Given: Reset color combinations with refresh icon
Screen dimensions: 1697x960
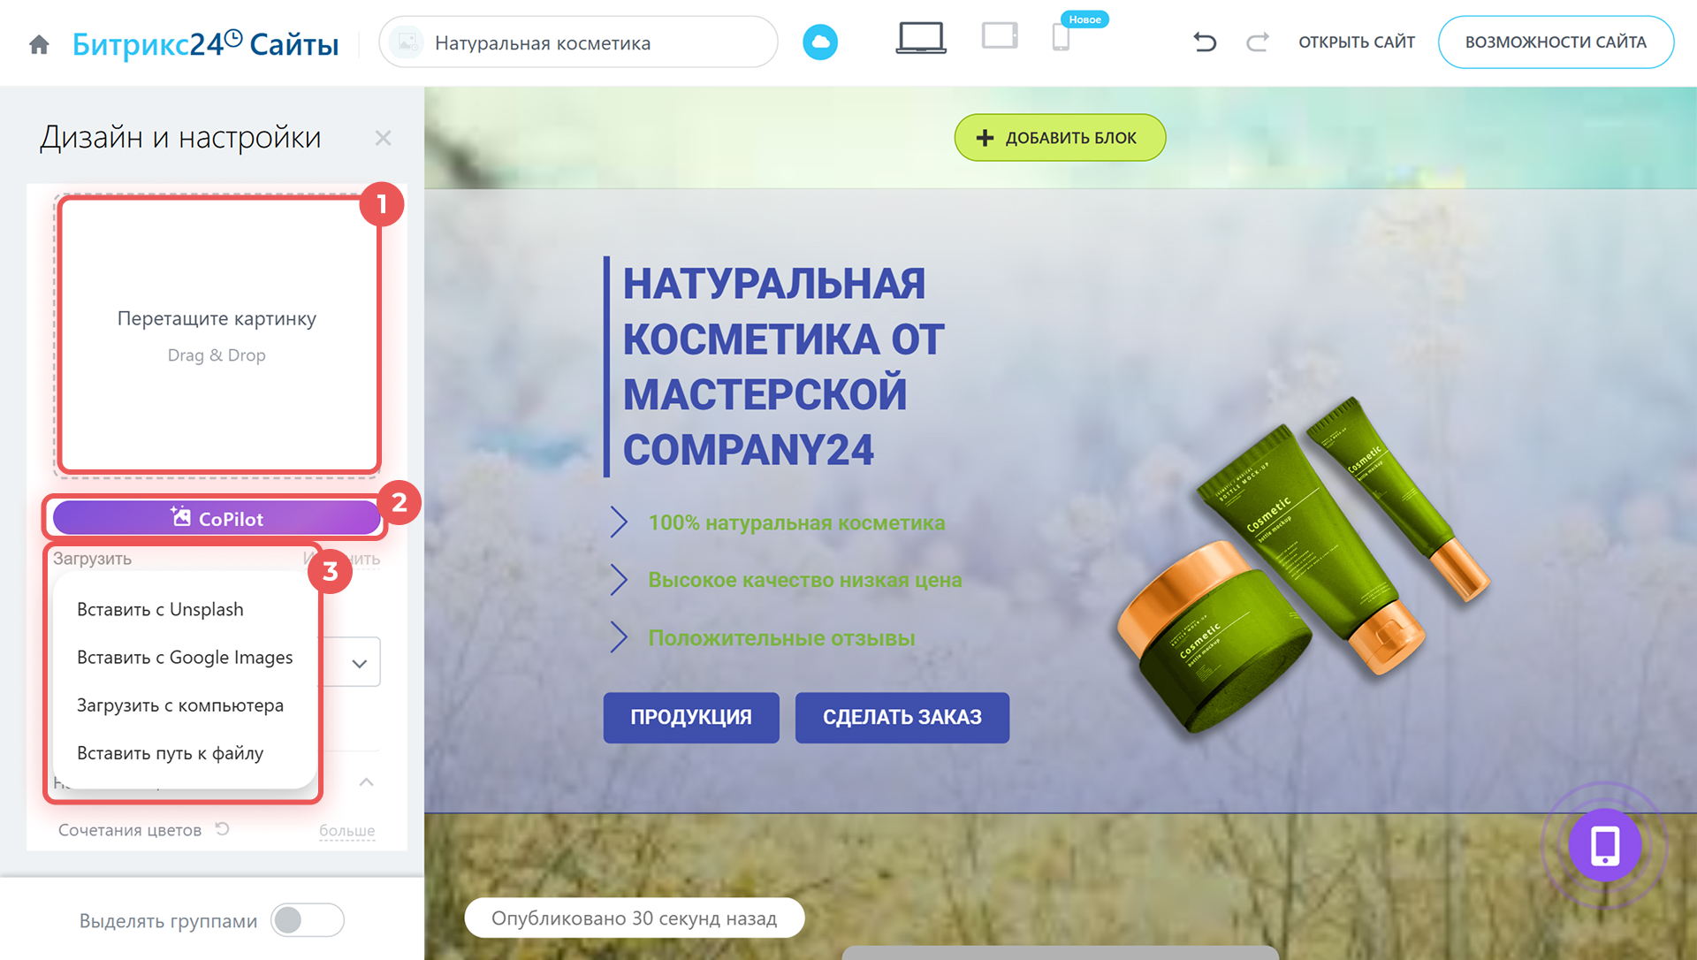Looking at the screenshot, I should pyautogui.click(x=223, y=829).
